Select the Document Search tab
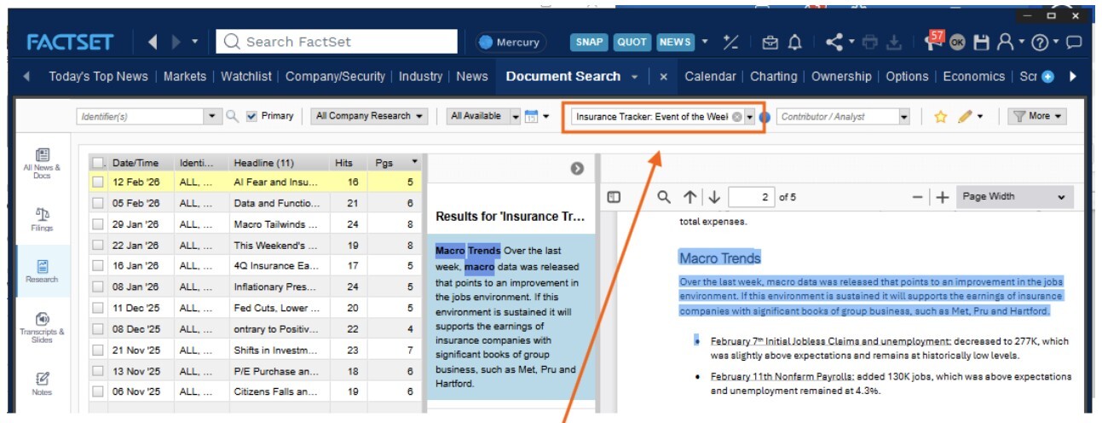This screenshot has height=423, width=1102. 563,77
